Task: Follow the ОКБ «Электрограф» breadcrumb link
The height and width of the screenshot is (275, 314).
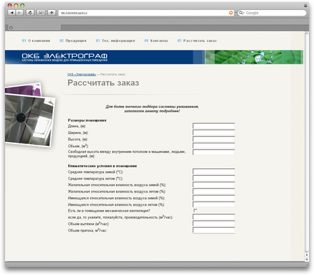Action: (82, 74)
